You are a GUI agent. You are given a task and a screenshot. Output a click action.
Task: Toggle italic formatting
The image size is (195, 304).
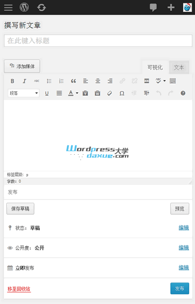click(24, 81)
